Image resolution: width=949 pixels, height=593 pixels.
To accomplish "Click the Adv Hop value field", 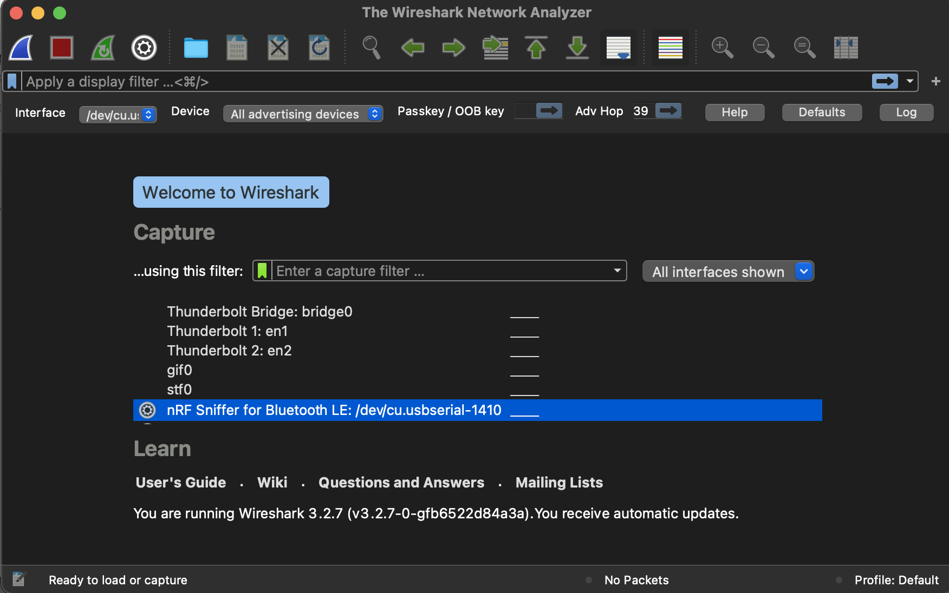I will [643, 111].
